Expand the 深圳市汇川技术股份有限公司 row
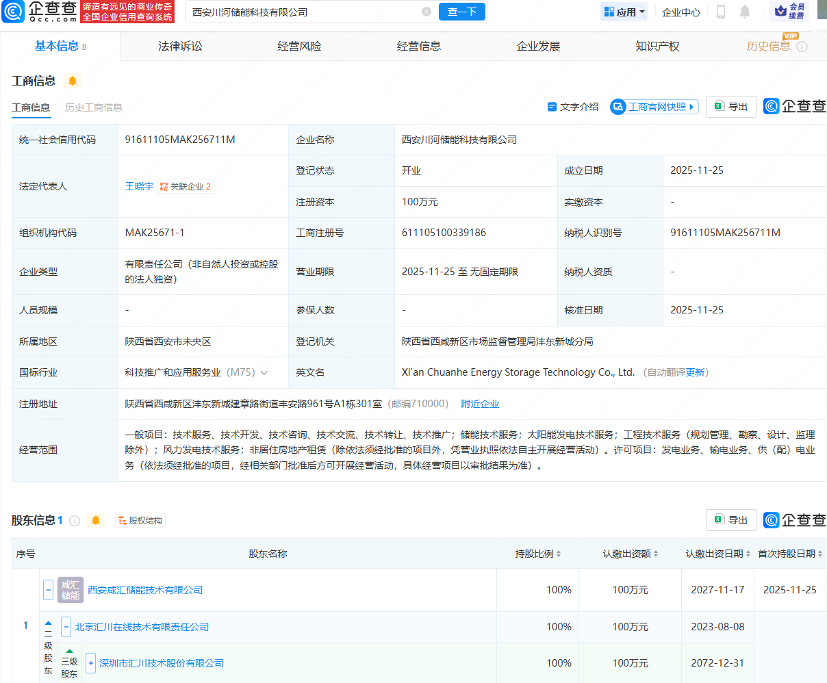The image size is (827, 683). point(90,663)
